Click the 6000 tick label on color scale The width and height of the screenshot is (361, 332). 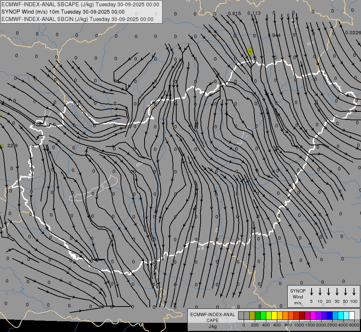tap(354, 325)
